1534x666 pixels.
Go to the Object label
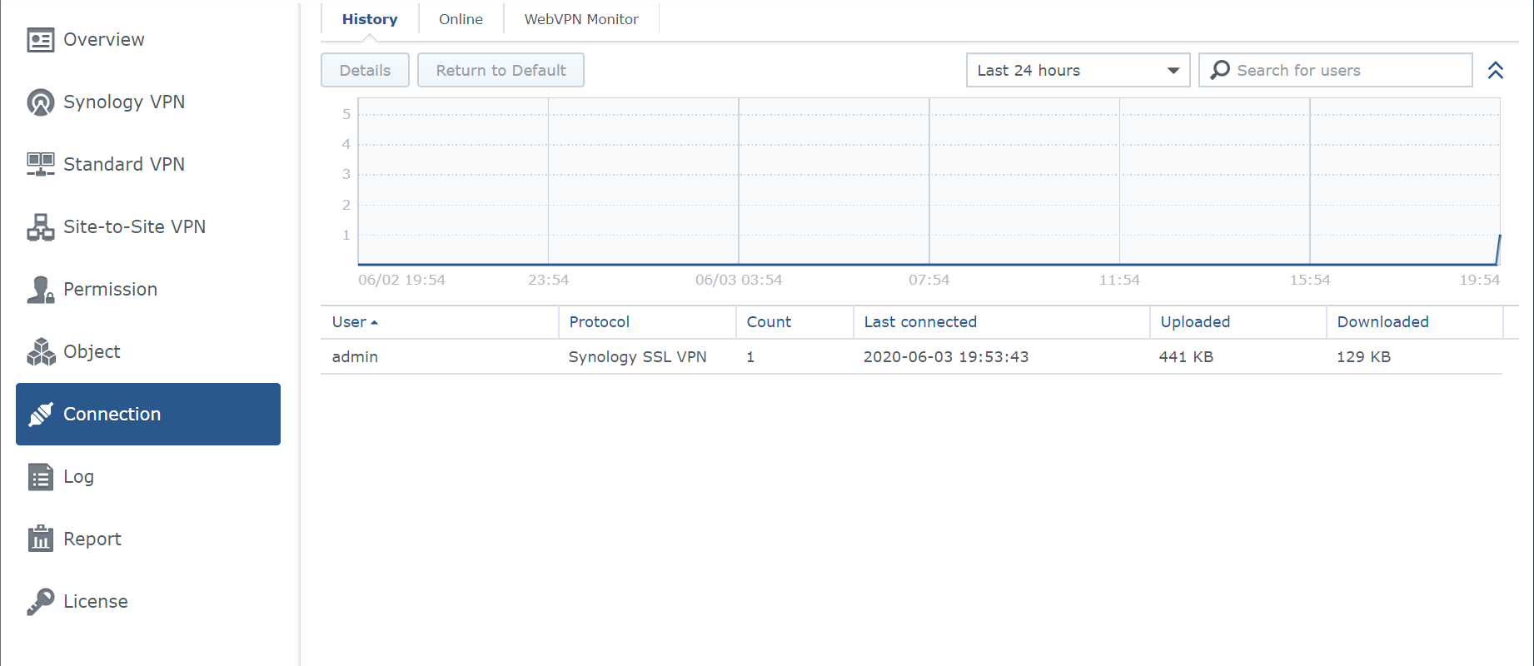pos(92,352)
